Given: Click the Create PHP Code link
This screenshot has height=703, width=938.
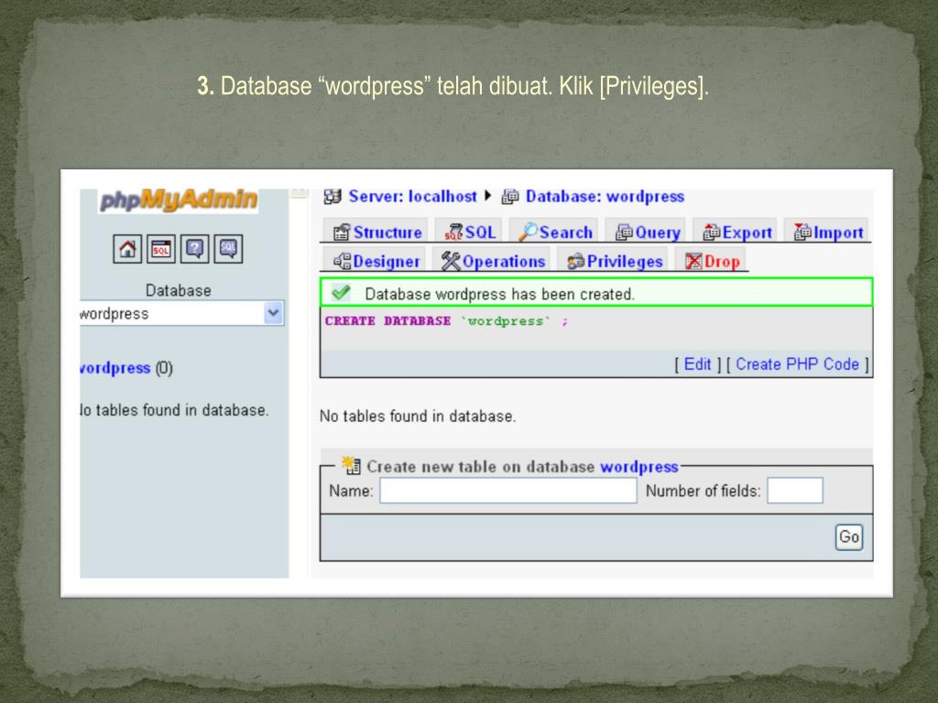Looking at the screenshot, I should pos(797,364).
